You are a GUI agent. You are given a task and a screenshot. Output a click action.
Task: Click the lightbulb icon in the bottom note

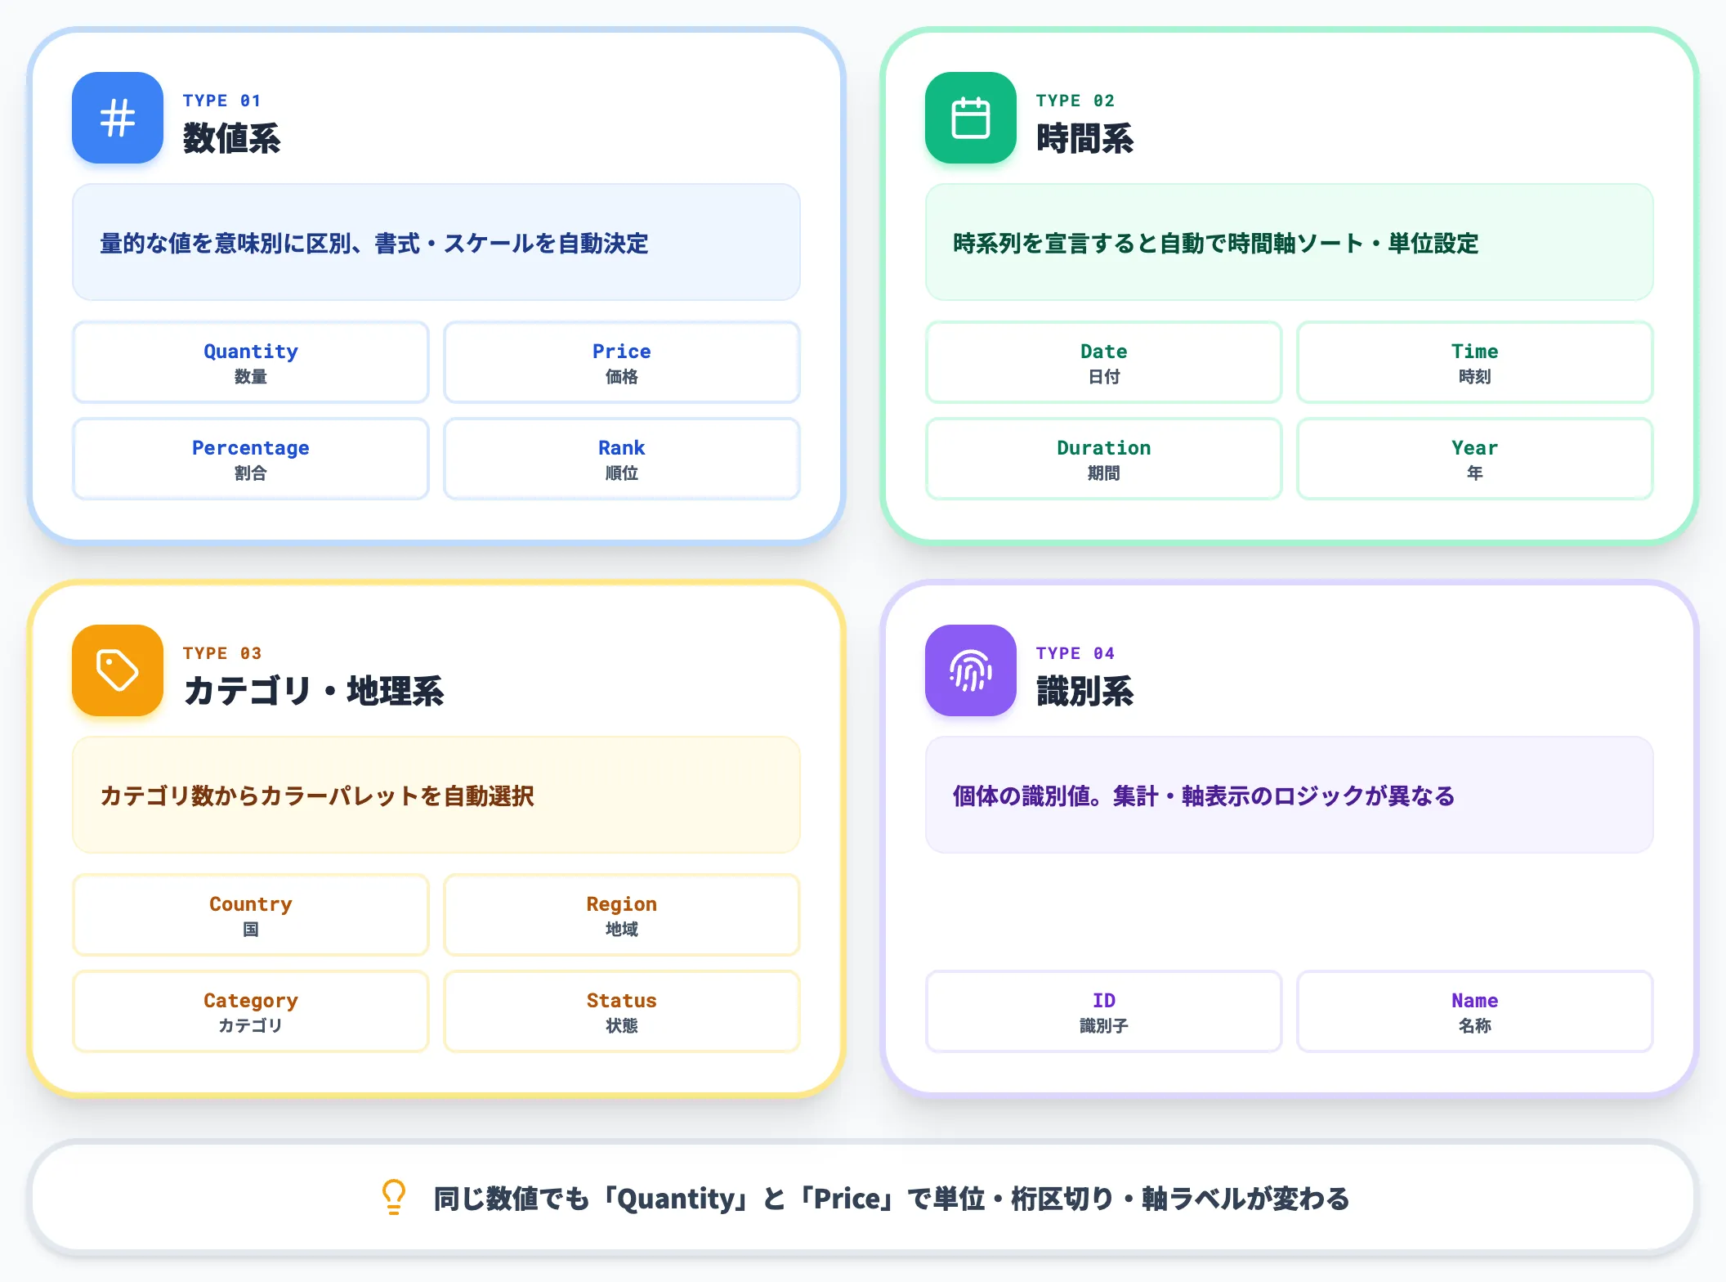point(394,1197)
